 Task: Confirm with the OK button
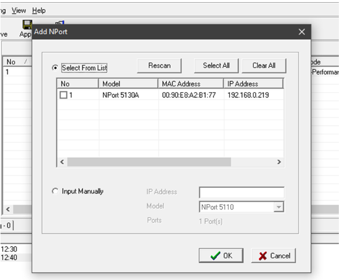221,255
